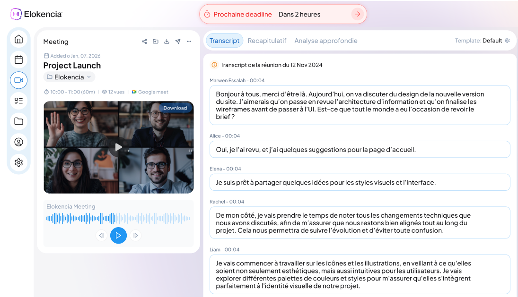
Task: Click the arrow on deadline banner
Action: pos(358,14)
